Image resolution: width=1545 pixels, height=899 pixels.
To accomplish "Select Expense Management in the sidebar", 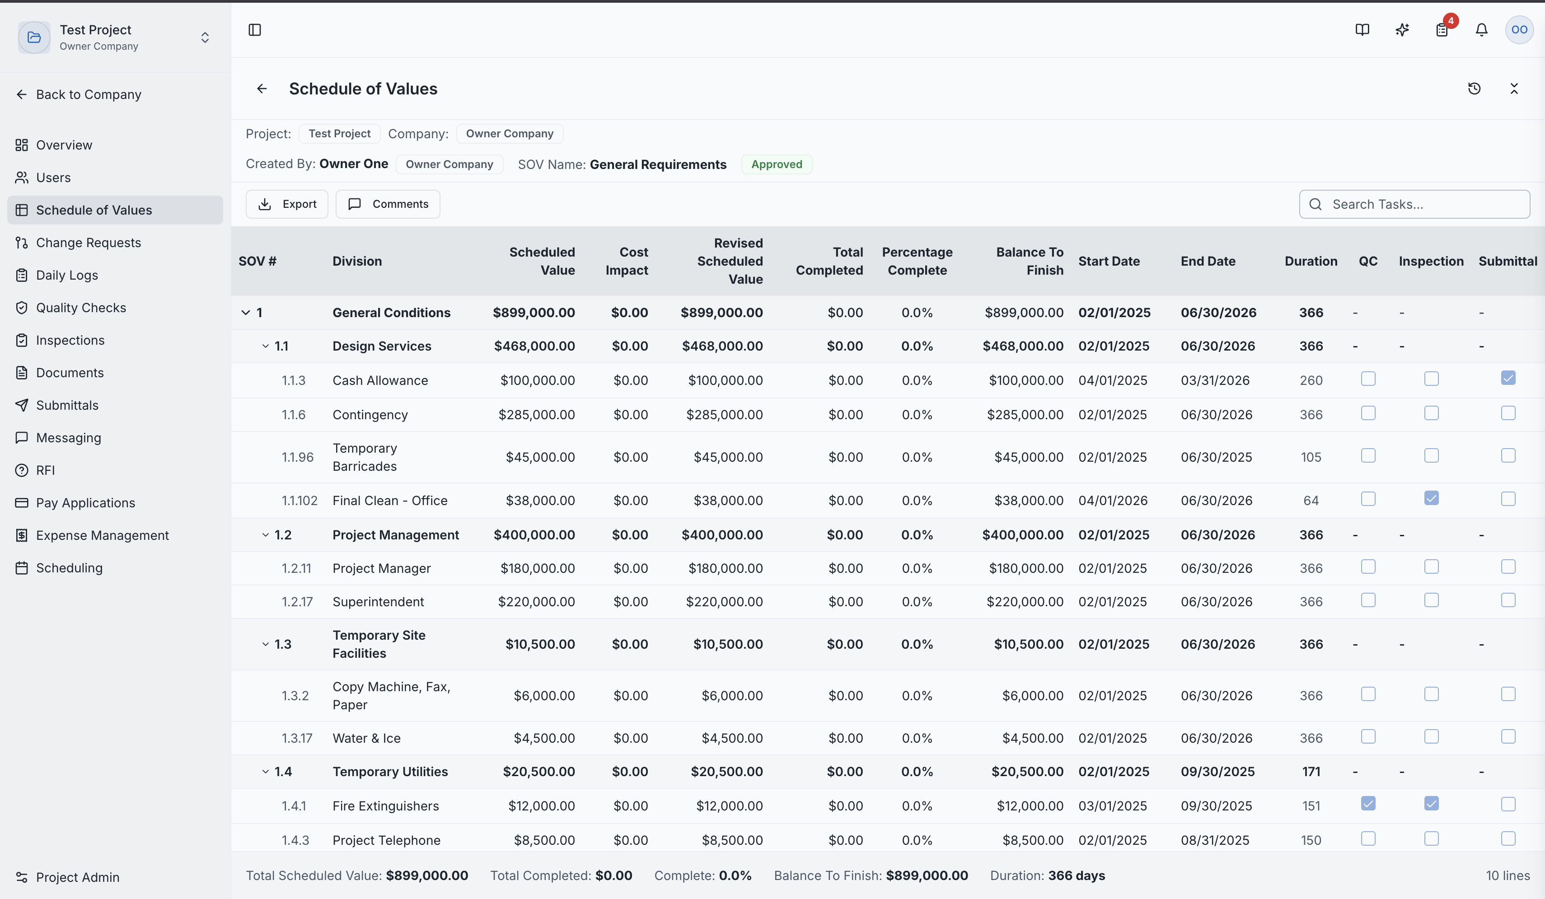I will 115,535.
